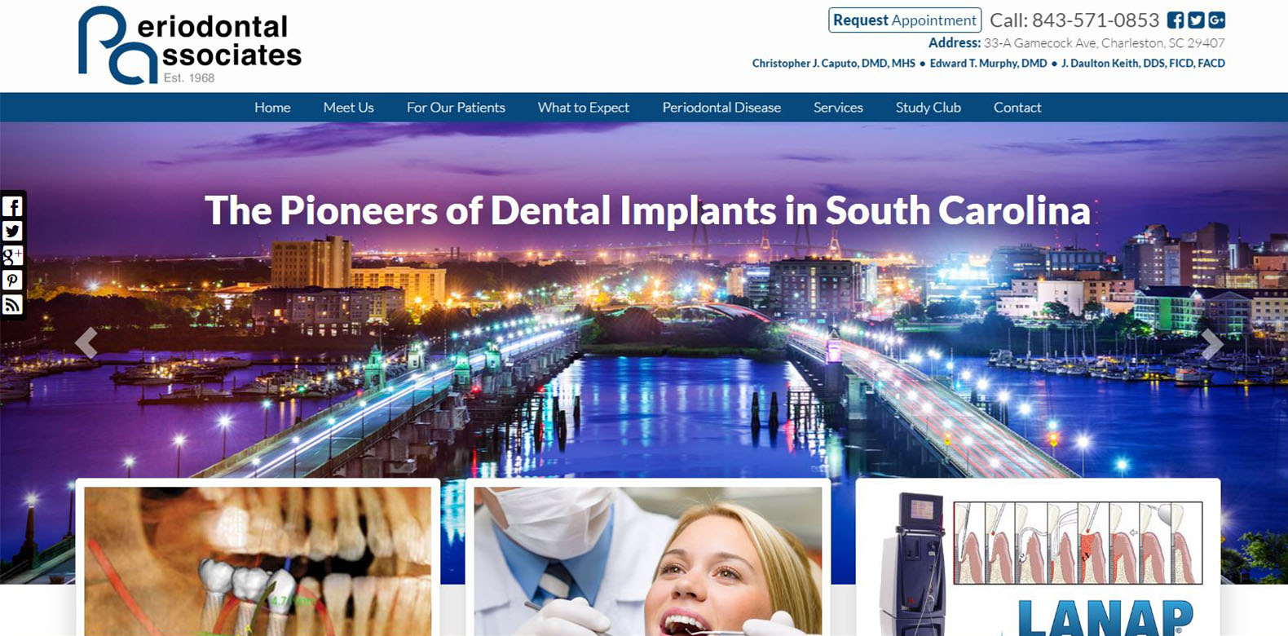
Task: Open the Contact page
Action: (1017, 108)
